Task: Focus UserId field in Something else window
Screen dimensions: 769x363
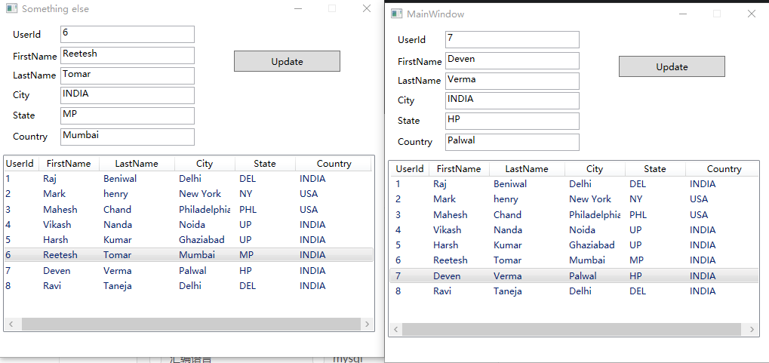Action: pos(128,35)
